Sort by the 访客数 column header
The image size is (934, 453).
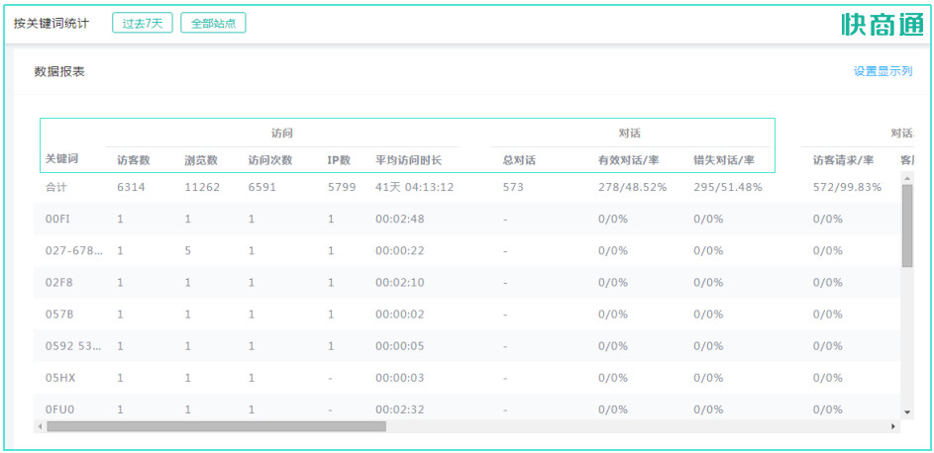(134, 159)
